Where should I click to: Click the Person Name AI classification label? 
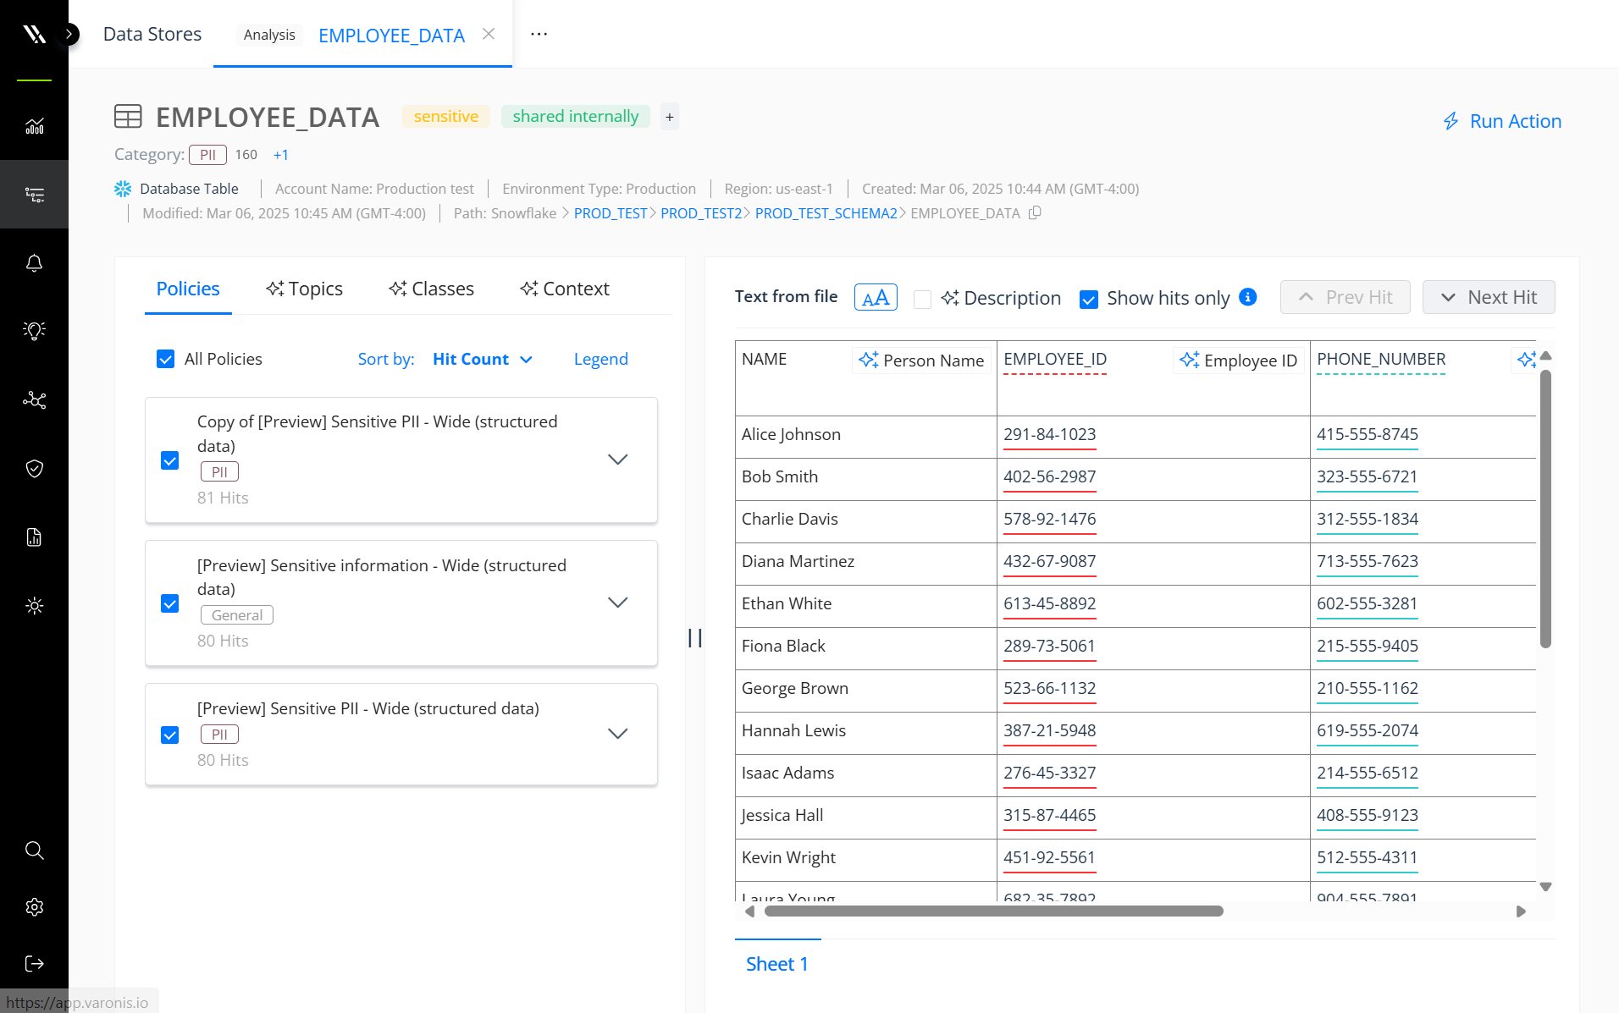coord(921,361)
